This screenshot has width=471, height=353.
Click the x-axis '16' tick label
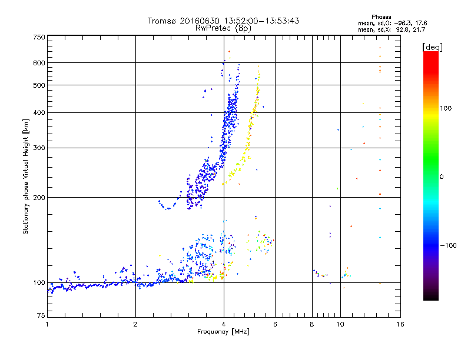[x=400, y=324]
